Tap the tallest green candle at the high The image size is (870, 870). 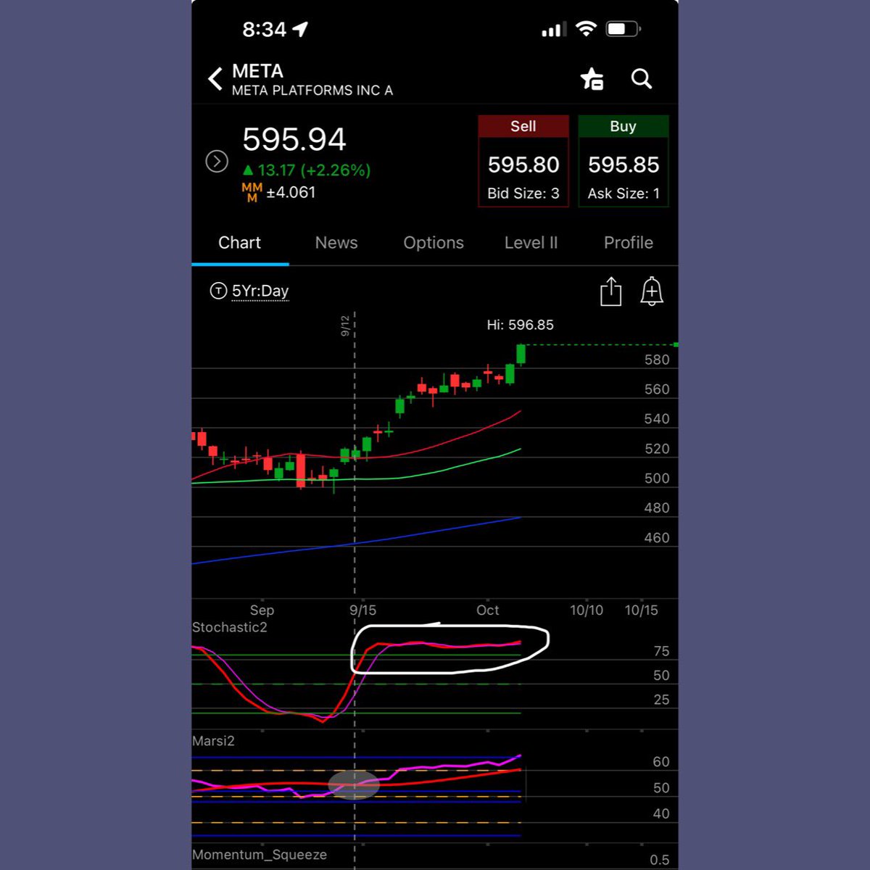[521, 354]
